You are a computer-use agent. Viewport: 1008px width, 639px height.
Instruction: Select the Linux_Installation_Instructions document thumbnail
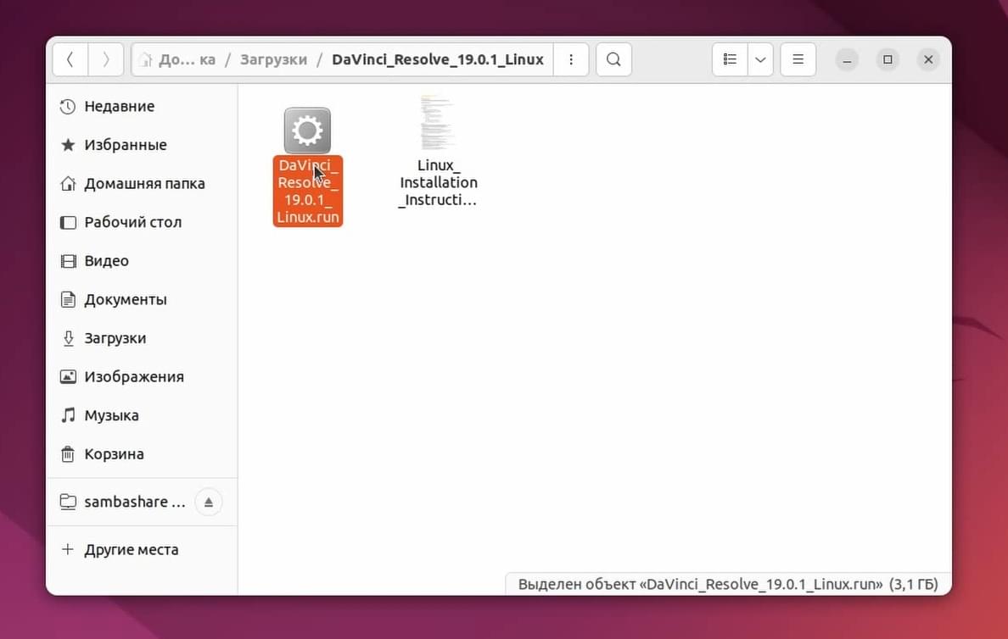tap(438, 122)
